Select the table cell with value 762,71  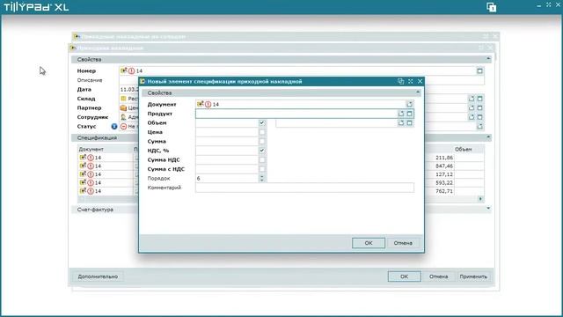(x=443, y=191)
